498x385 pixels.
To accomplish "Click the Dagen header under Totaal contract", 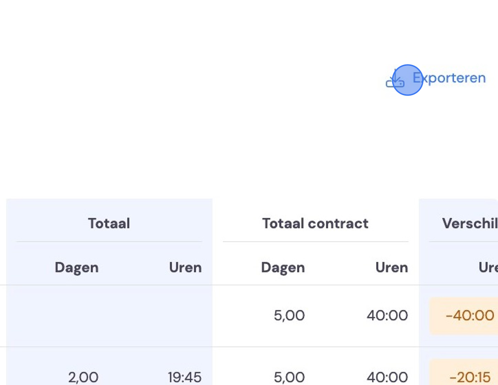I will pos(283,268).
